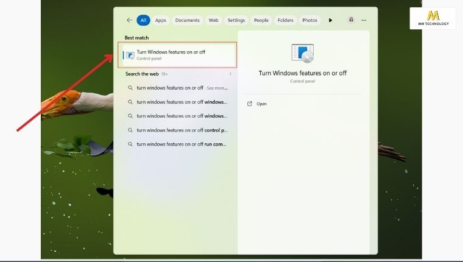Switch to the Folders filter tab

(x=285, y=20)
